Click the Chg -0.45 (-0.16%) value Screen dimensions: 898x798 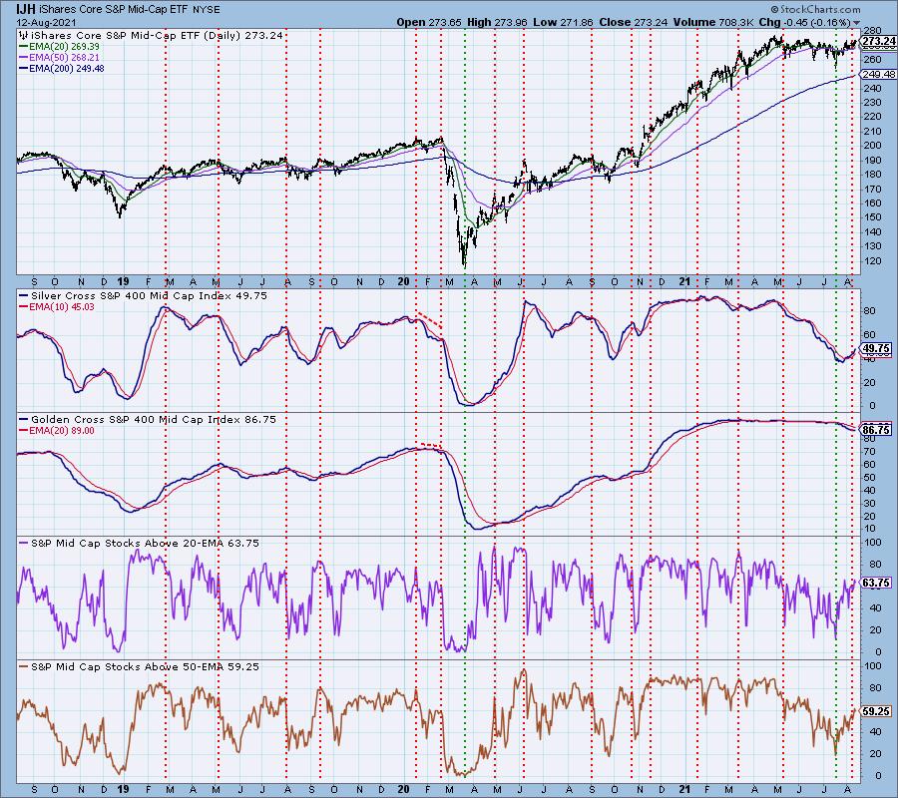(x=805, y=22)
